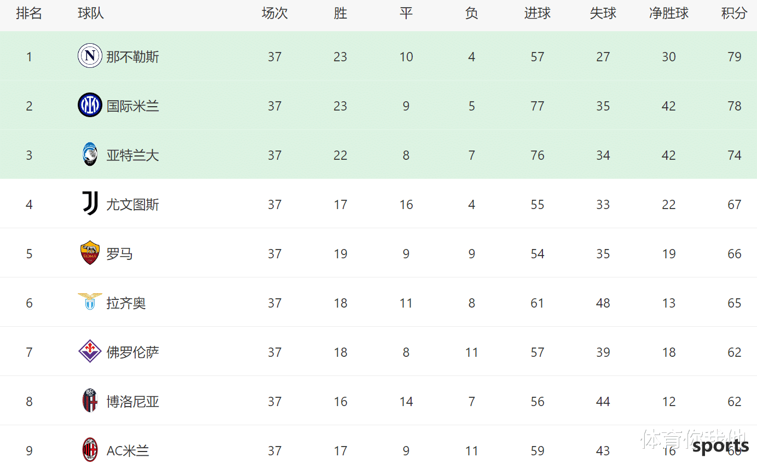This screenshot has width=757, height=463.
Task: Open team link 国际米兰
Action: point(132,106)
